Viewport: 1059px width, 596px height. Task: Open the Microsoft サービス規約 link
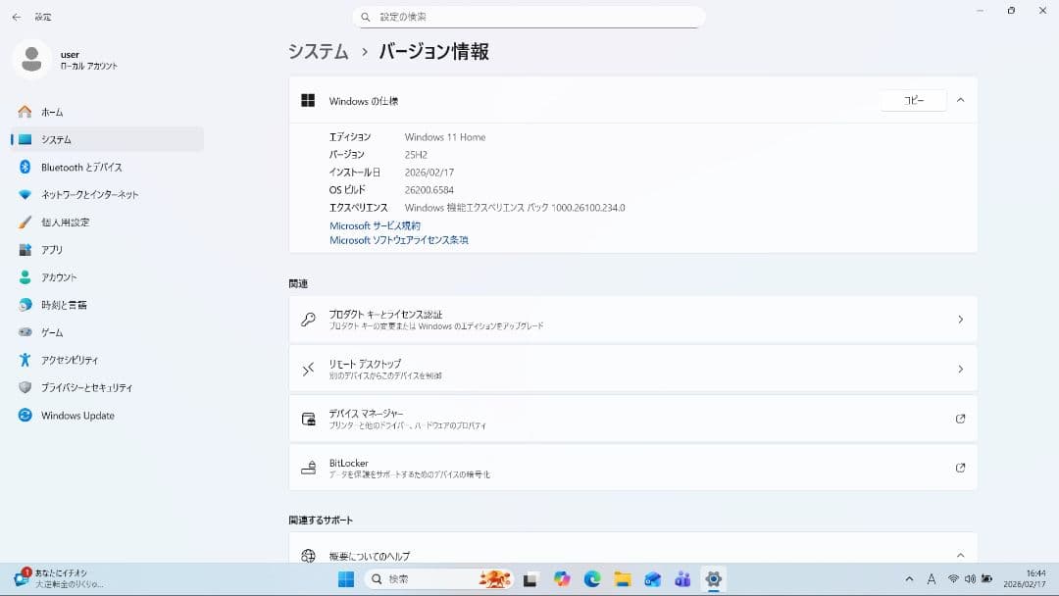pos(376,225)
